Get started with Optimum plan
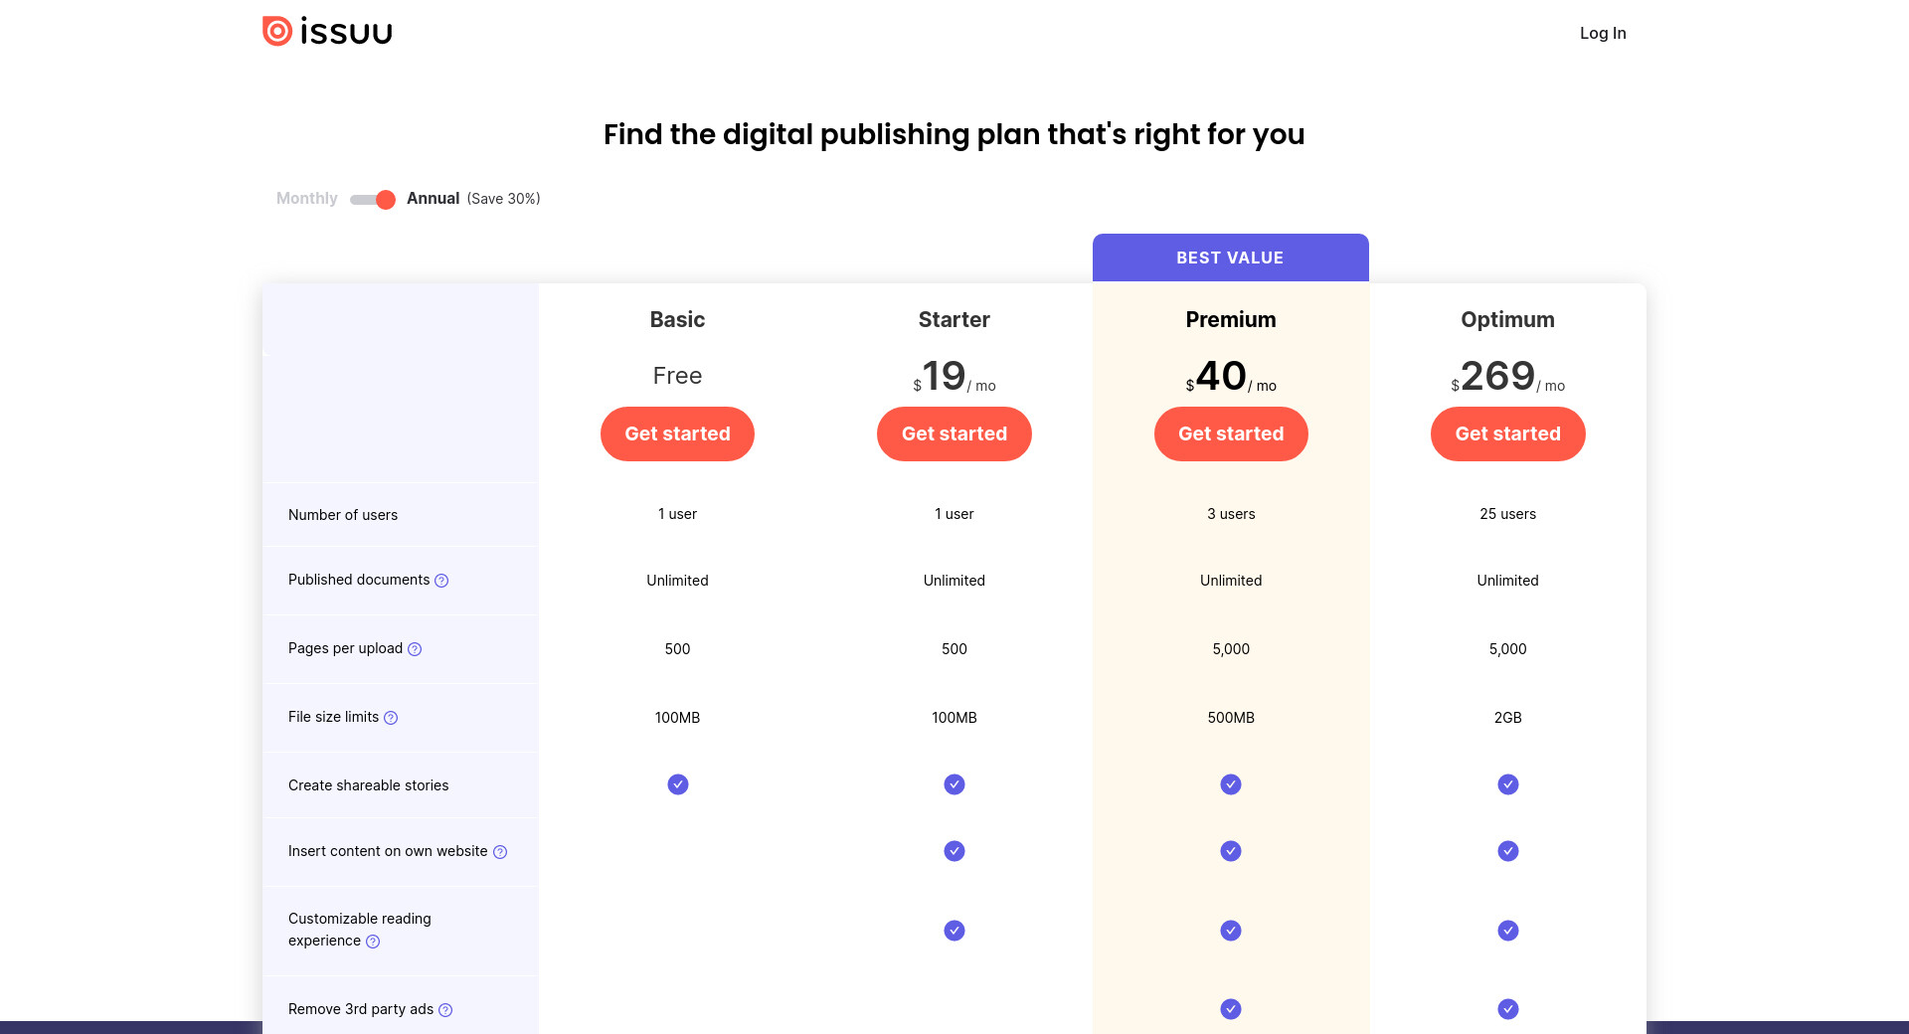The width and height of the screenshot is (1909, 1034). point(1507,433)
